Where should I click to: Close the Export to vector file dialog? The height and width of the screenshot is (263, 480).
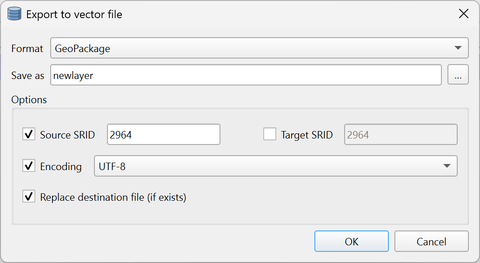click(x=463, y=14)
